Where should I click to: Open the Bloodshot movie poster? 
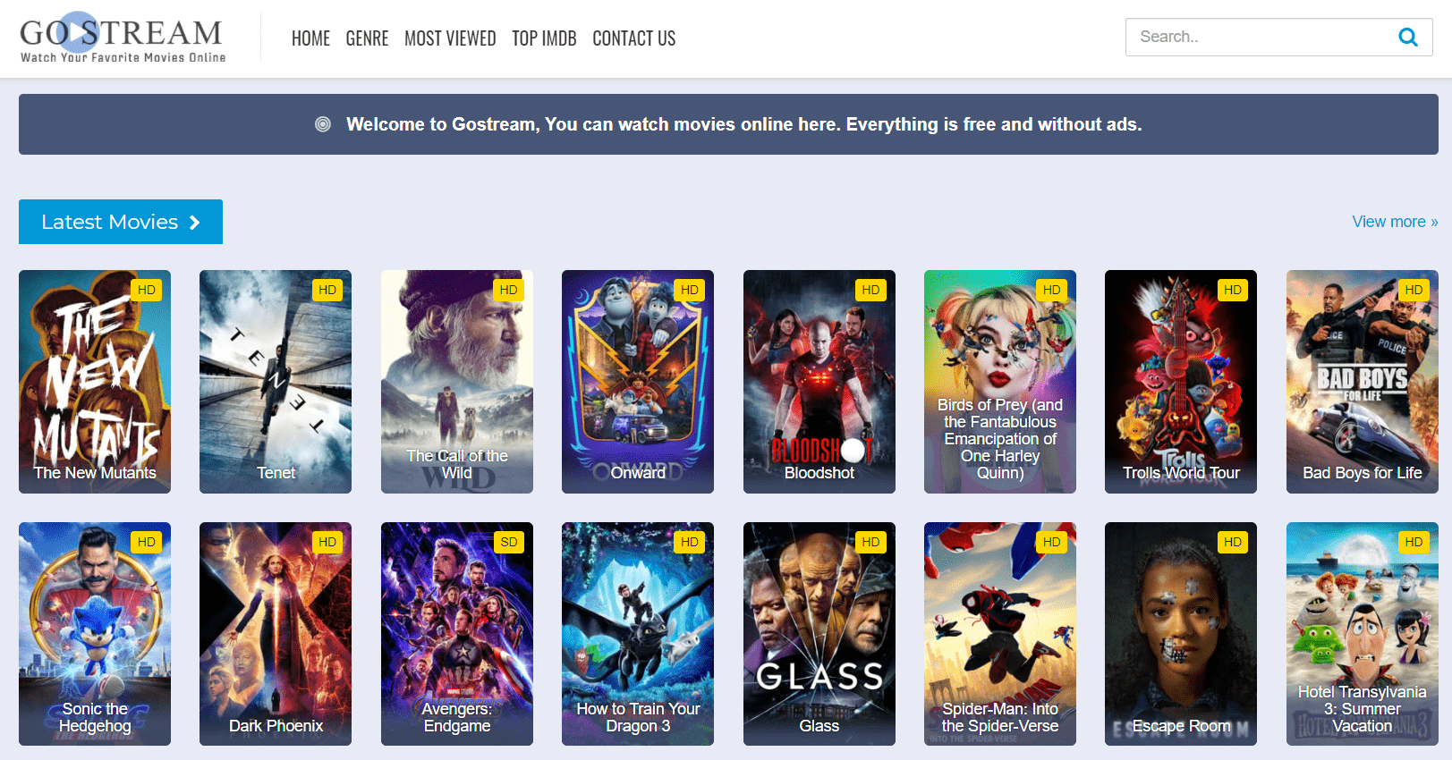pyautogui.click(x=819, y=382)
